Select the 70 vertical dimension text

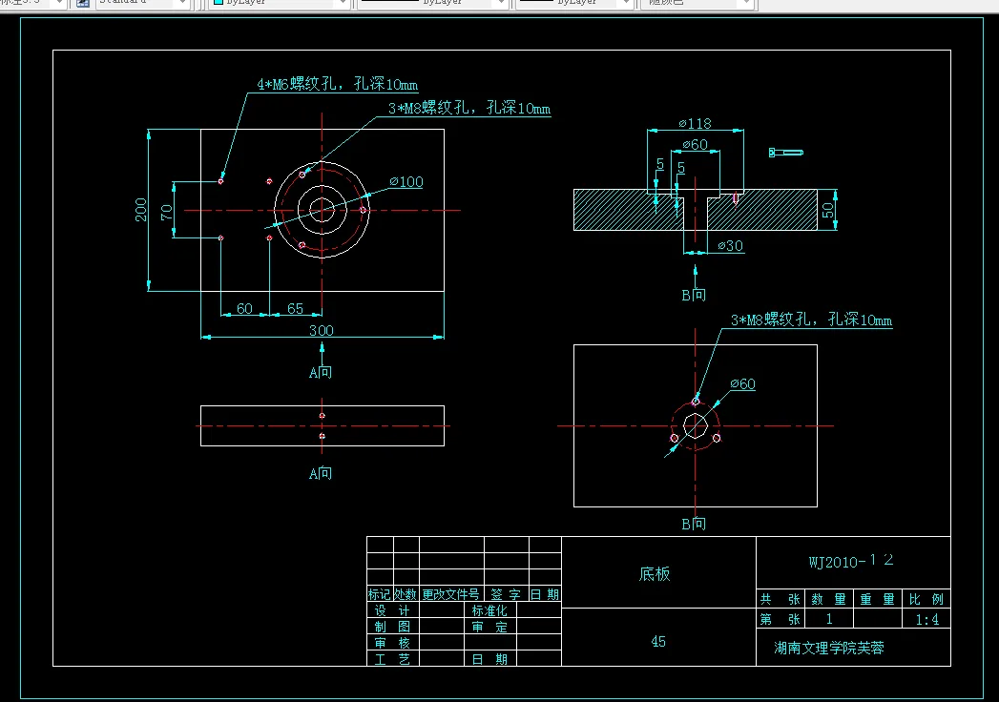[x=166, y=212]
